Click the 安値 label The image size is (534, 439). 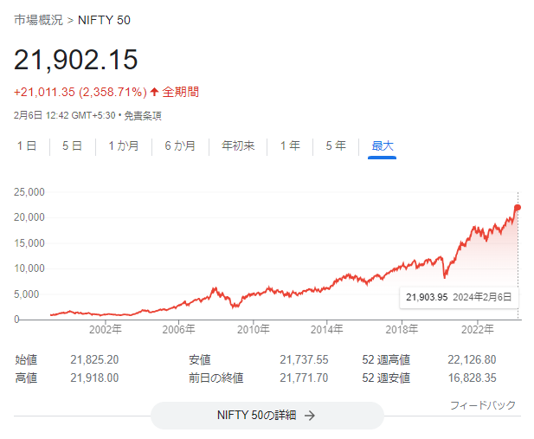pyautogui.click(x=200, y=360)
